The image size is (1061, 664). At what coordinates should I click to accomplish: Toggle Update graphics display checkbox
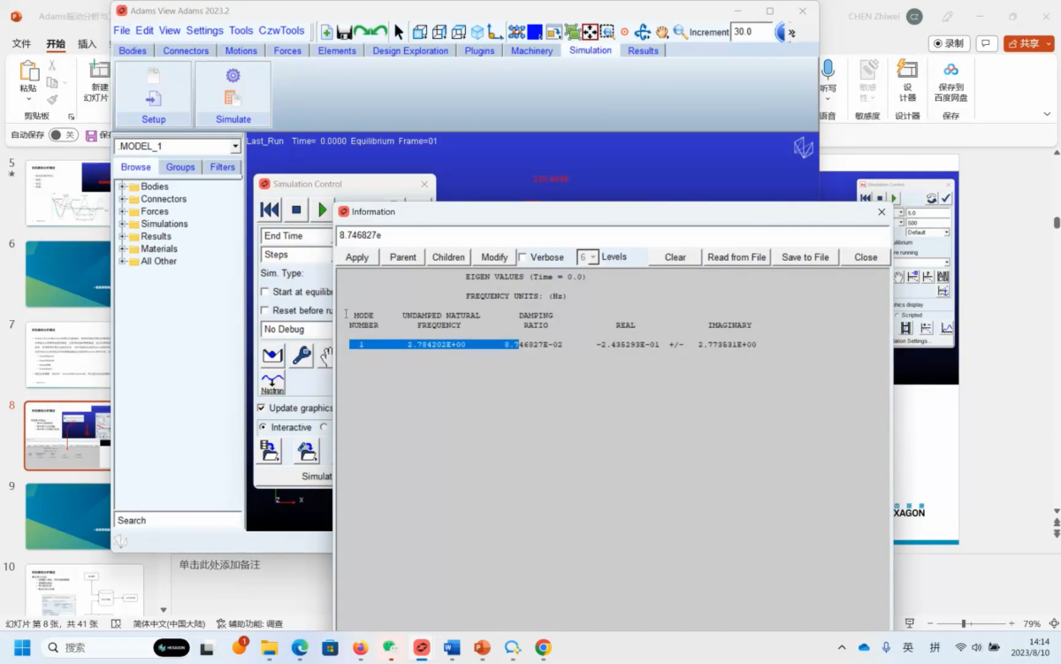point(261,408)
